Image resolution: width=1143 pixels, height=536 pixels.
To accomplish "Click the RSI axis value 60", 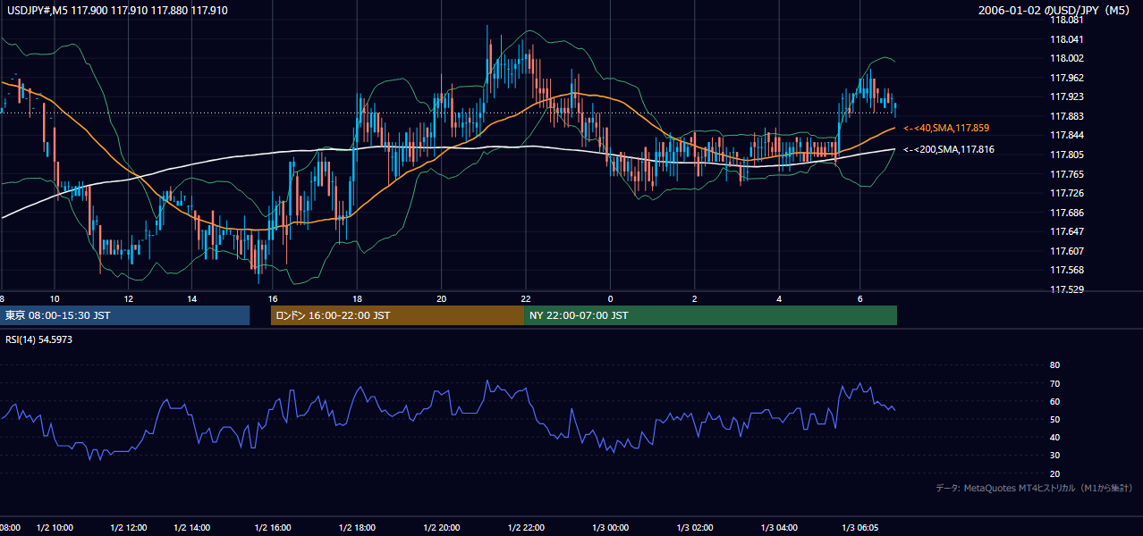I will pos(1054,401).
